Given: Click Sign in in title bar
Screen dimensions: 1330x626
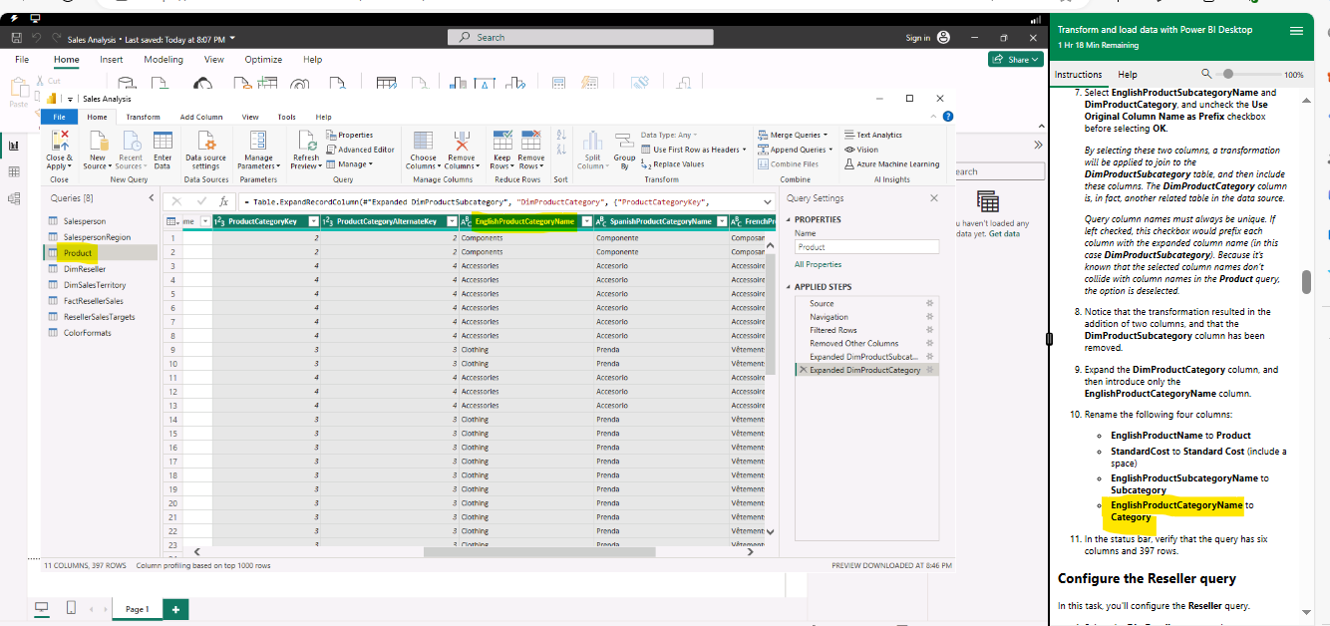Looking at the screenshot, I should click(917, 38).
